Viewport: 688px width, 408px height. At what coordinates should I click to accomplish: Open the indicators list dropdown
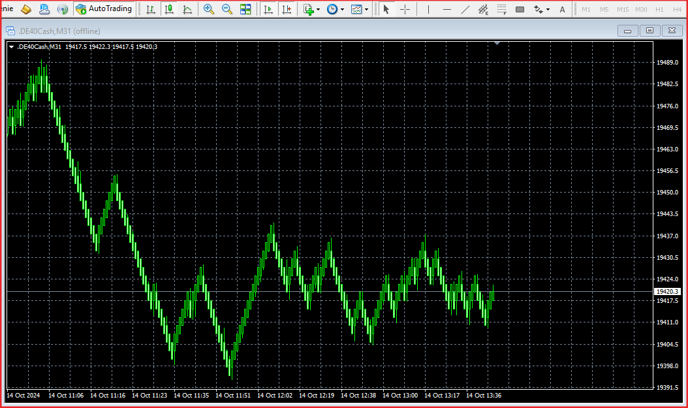pos(311,9)
